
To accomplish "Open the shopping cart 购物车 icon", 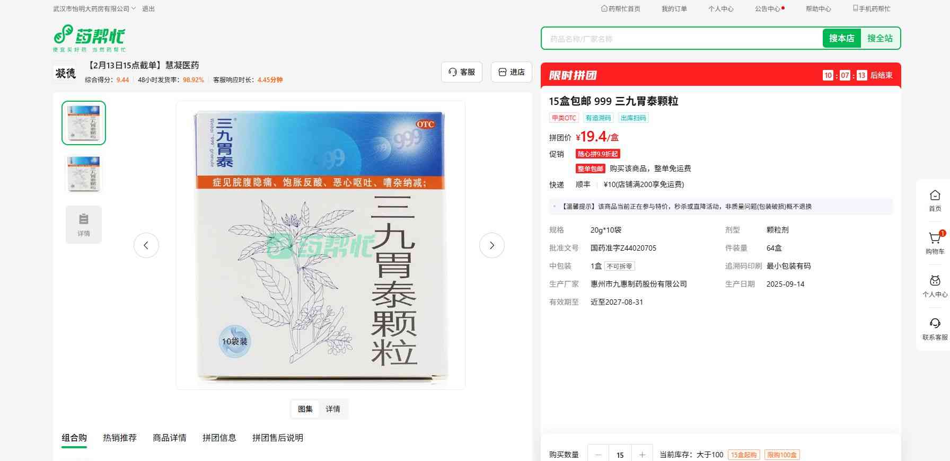I will coord(935,243).
